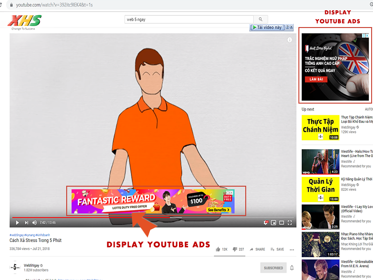Skip to next video using player control
This screenshot has width=373, height=280.
26,223
